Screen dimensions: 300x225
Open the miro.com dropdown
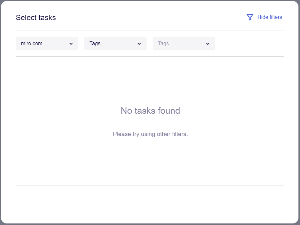[47, 44]
